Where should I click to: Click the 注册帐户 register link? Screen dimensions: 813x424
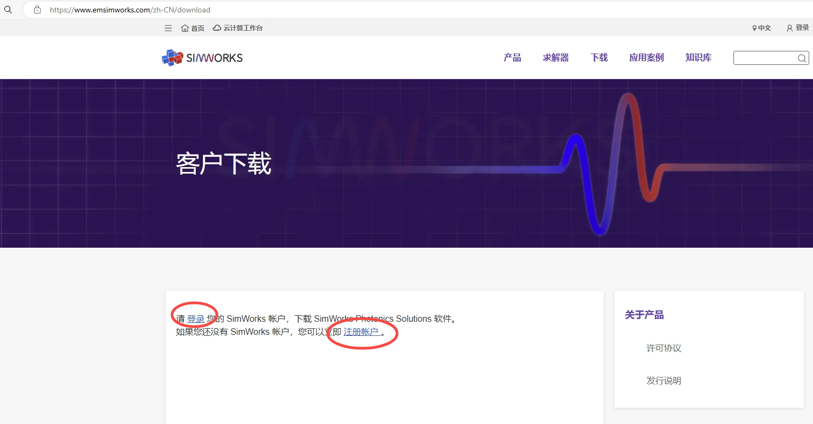[361, 332]
